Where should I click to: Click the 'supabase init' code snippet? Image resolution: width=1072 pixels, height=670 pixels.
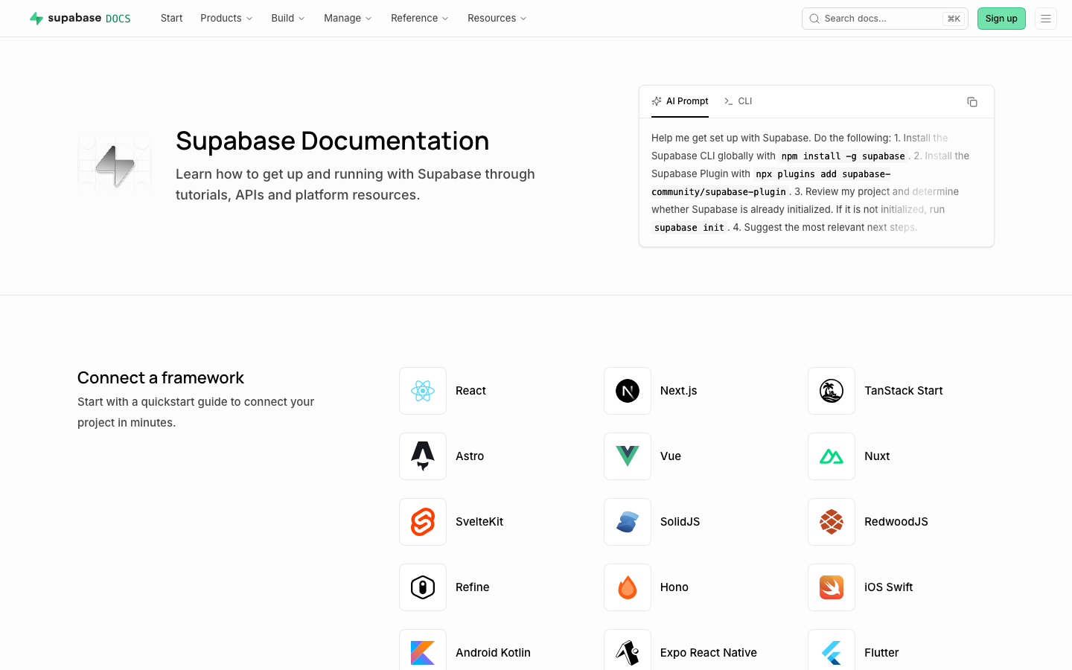(x=689, y=228)
